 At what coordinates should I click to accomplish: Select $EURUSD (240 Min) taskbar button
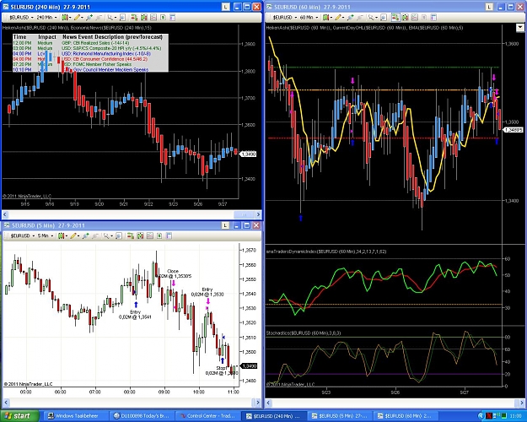point(273,416)
